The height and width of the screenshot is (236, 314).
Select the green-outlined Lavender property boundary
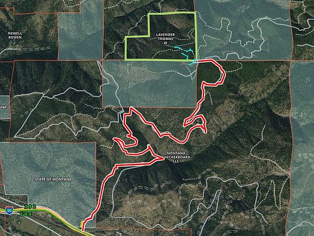pyautogui.click(x=161, y=36)
